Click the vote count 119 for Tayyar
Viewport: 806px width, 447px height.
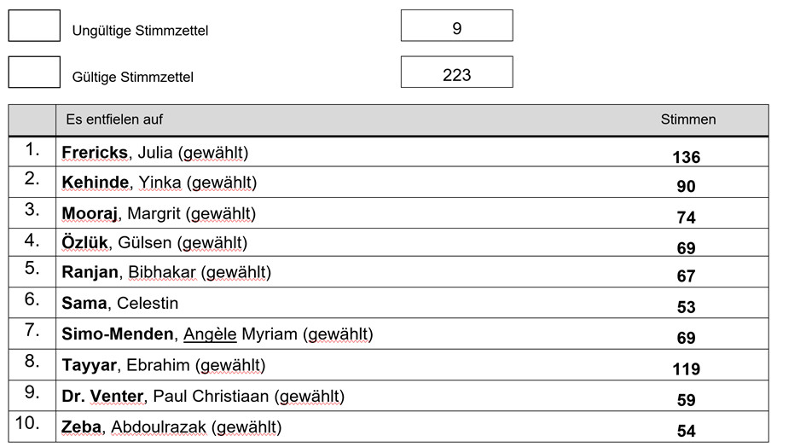(687, 369)
